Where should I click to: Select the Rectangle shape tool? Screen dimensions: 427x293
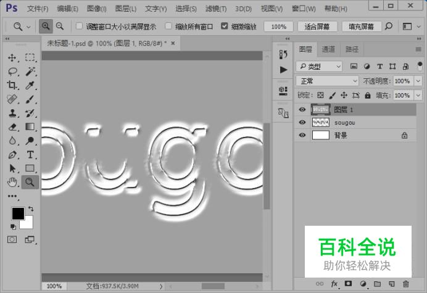[x=30, y=168]
